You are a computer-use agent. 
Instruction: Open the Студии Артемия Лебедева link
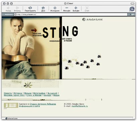tap(43, 104)
